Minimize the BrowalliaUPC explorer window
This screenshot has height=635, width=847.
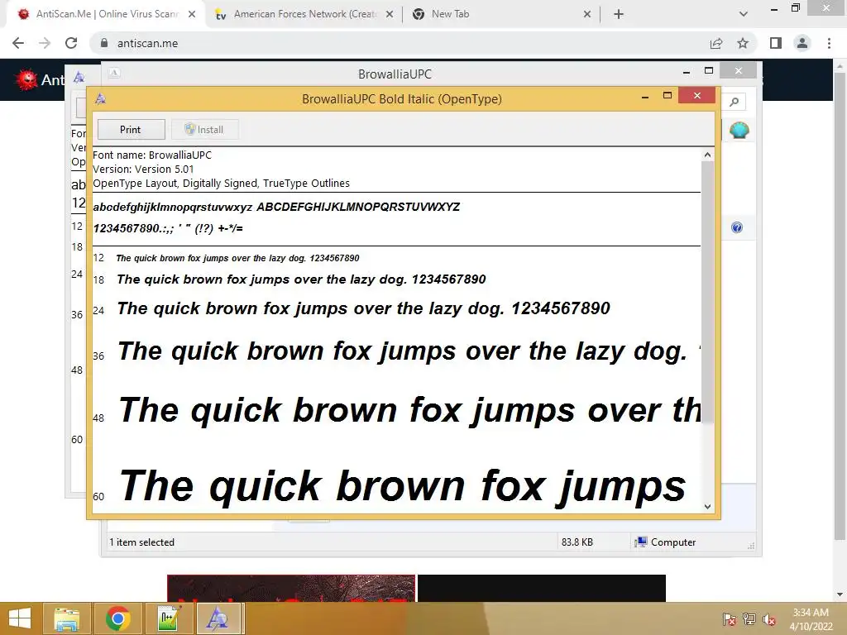[686, 71]
